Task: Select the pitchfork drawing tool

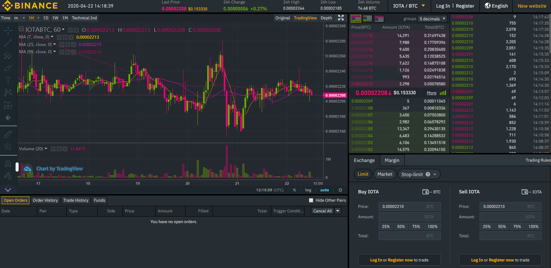Action: click(x=8, y=55)
